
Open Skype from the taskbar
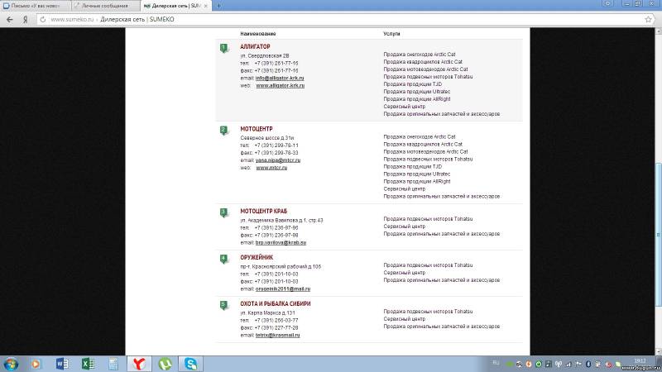click(190, 364)
